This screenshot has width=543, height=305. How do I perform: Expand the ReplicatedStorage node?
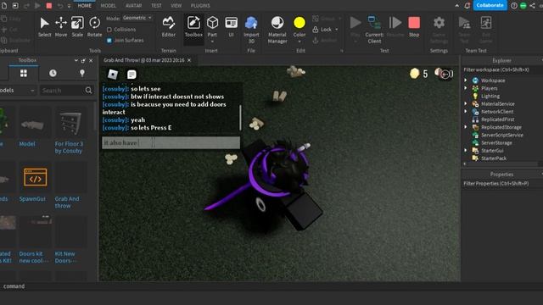pyautogui.click(x=466, y=127)
